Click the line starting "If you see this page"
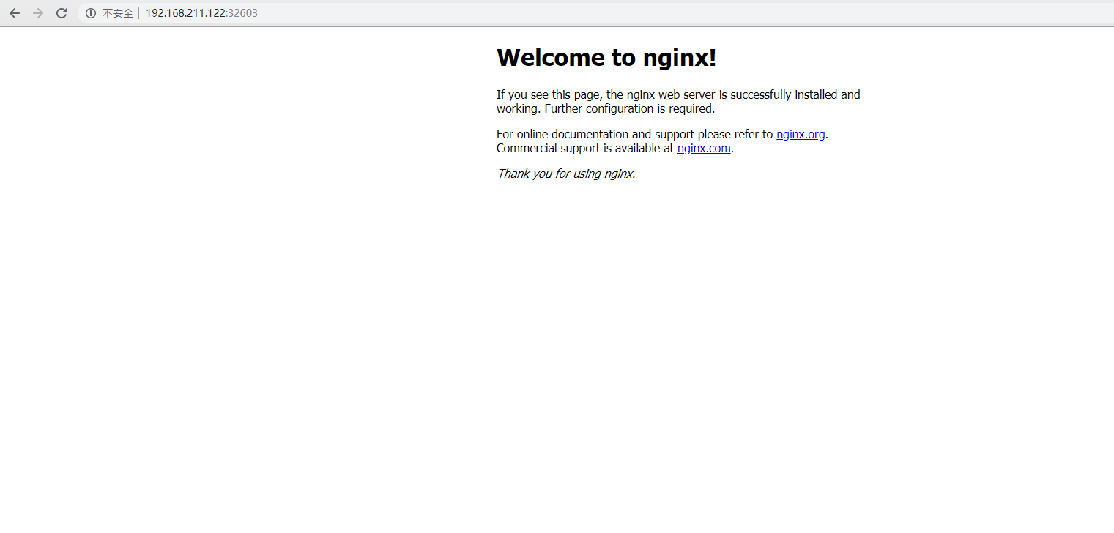Screen dimensions: 1114x533 (678, 94)
